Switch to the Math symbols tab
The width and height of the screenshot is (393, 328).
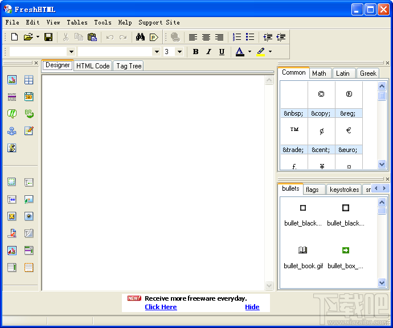pos(320,73)
